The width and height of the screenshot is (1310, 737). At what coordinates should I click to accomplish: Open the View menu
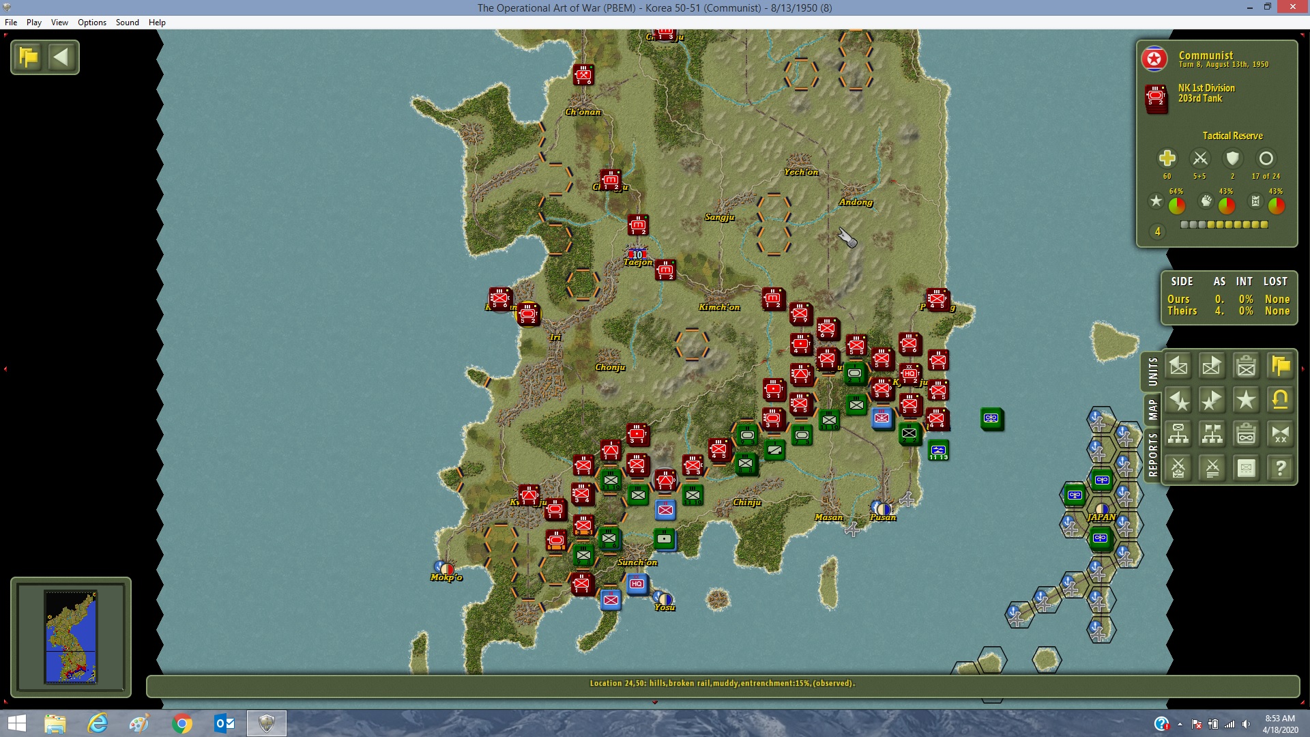point(59,23)
